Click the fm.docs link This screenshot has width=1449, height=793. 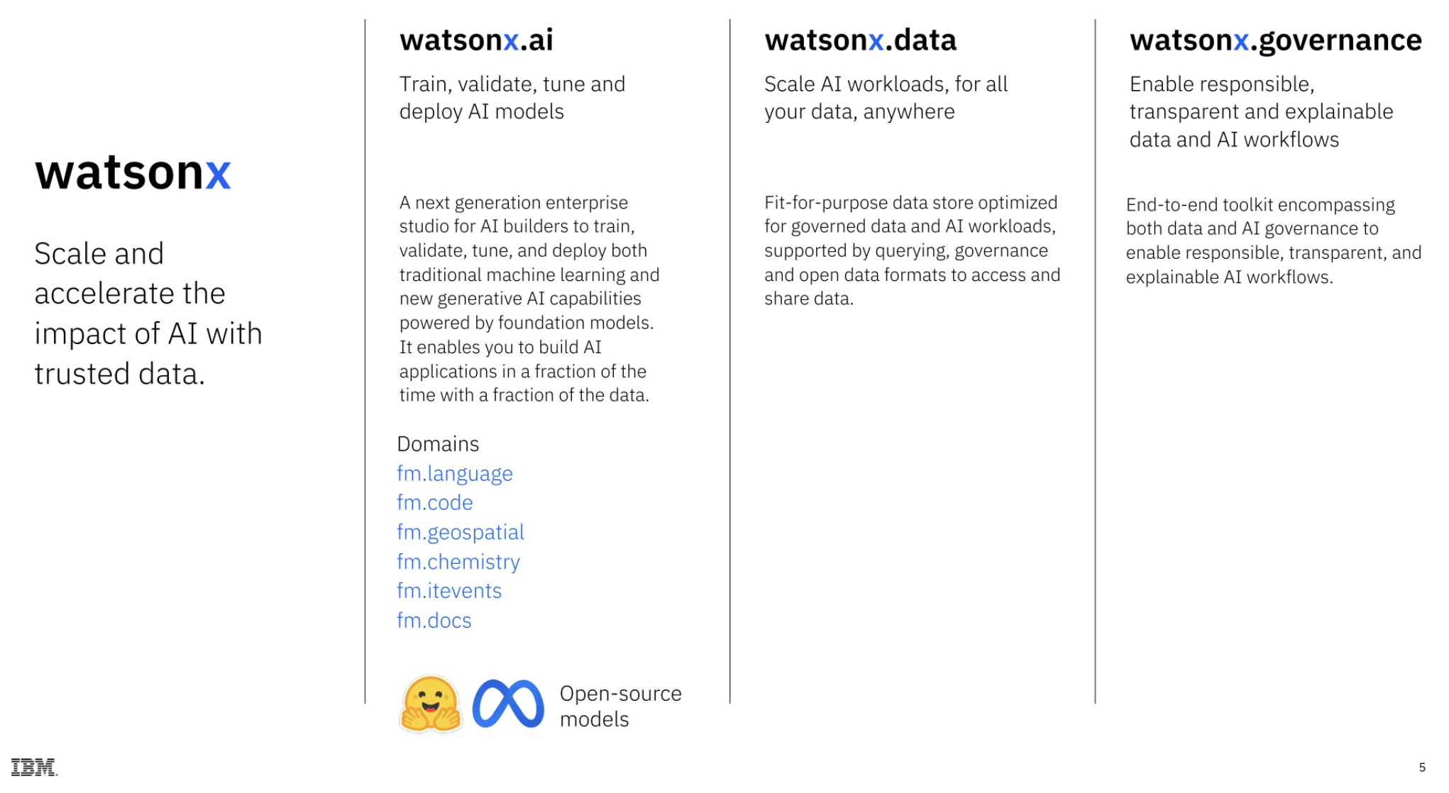tap(434, 621)
